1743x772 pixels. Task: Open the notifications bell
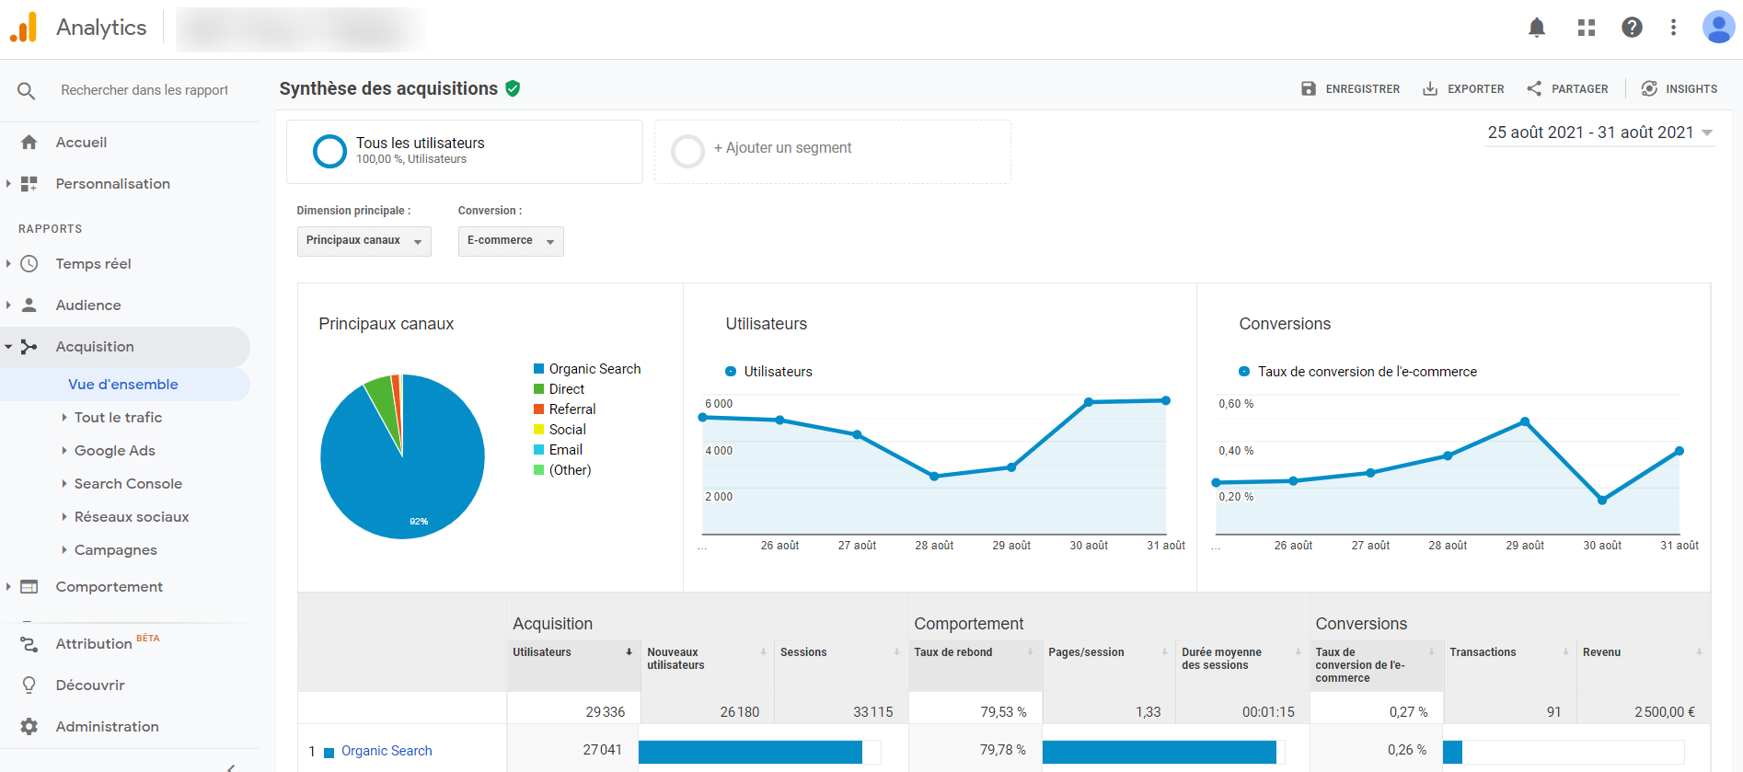click(1536, 28)
